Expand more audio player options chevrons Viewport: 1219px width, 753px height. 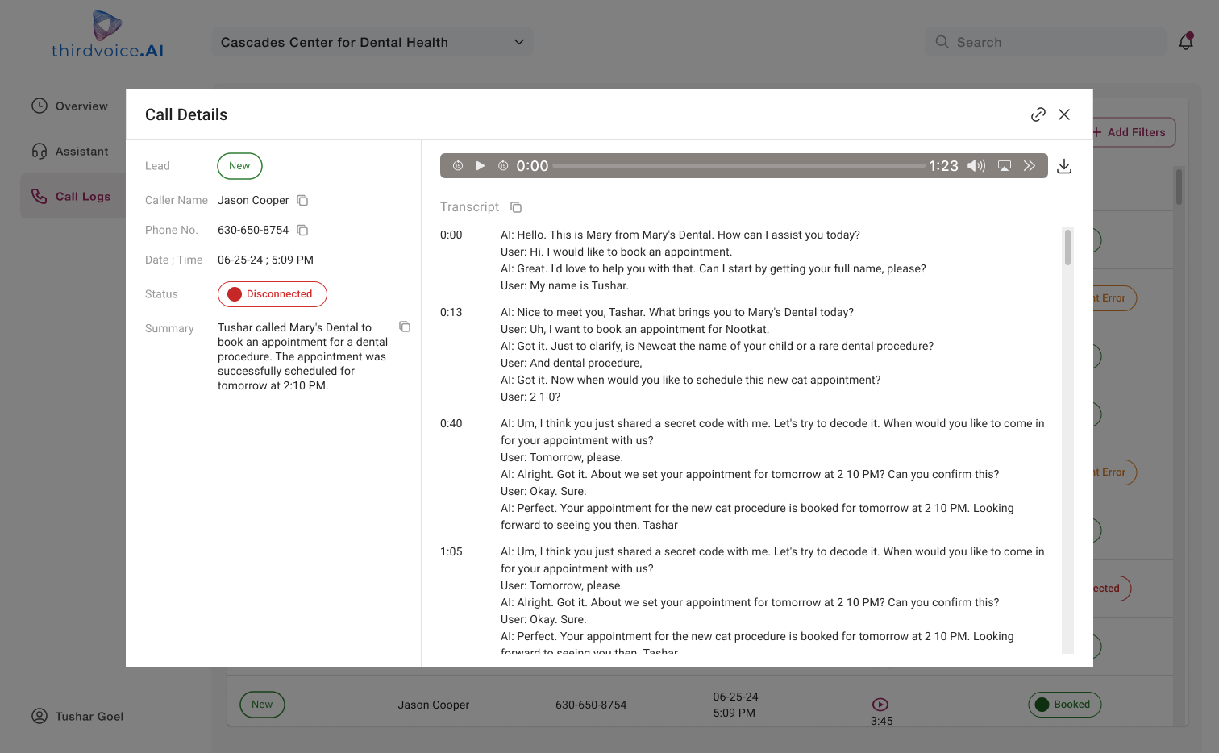(1030, 166)
